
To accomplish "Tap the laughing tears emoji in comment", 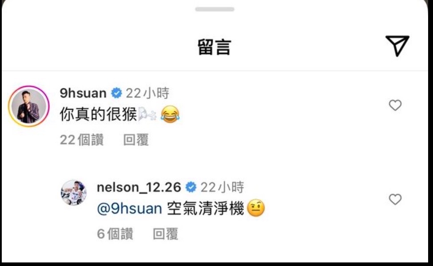I will 170,115.
